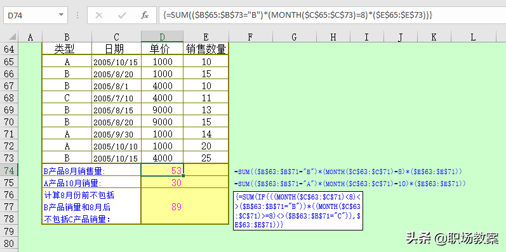Click the Name Box showing D74
Screen dimensions: 506x252
(36, 15)
